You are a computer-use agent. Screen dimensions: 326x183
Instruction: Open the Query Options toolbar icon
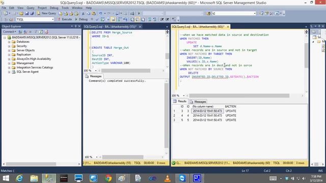108,19
